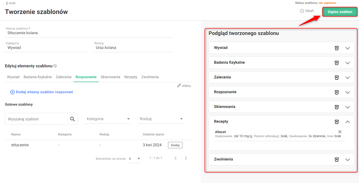Image resolution: width=359 pixels, height=183 pixels.
Task: Open the items-per-page dropdown
Action: 134,158
